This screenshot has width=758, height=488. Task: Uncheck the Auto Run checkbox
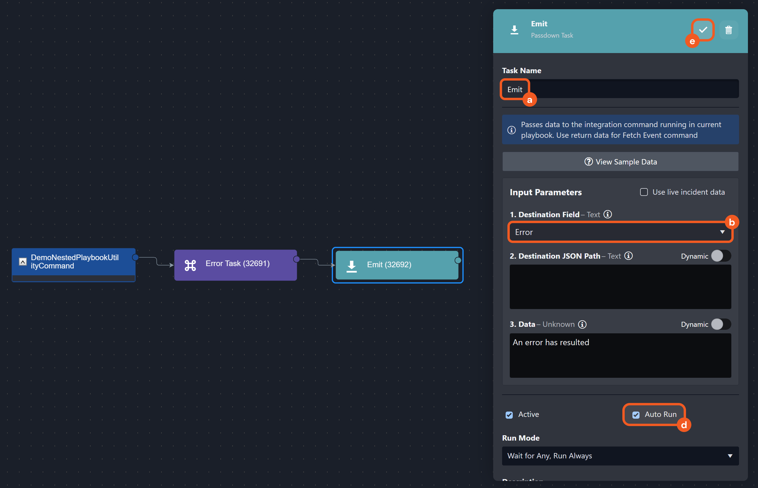(636, 415)
